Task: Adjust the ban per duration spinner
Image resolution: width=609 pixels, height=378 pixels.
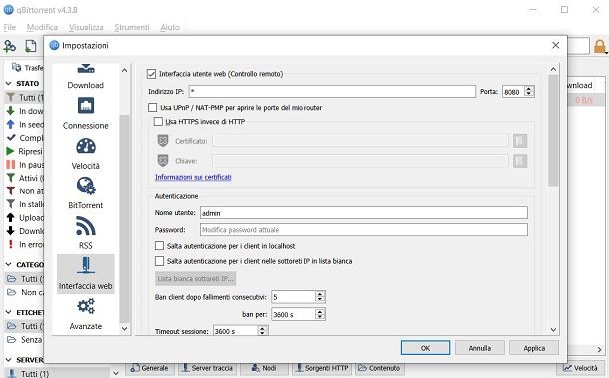Action: (320, 314)
